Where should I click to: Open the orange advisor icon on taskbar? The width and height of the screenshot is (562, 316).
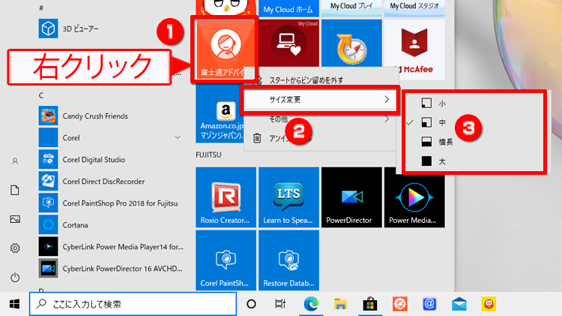(399, 304)
